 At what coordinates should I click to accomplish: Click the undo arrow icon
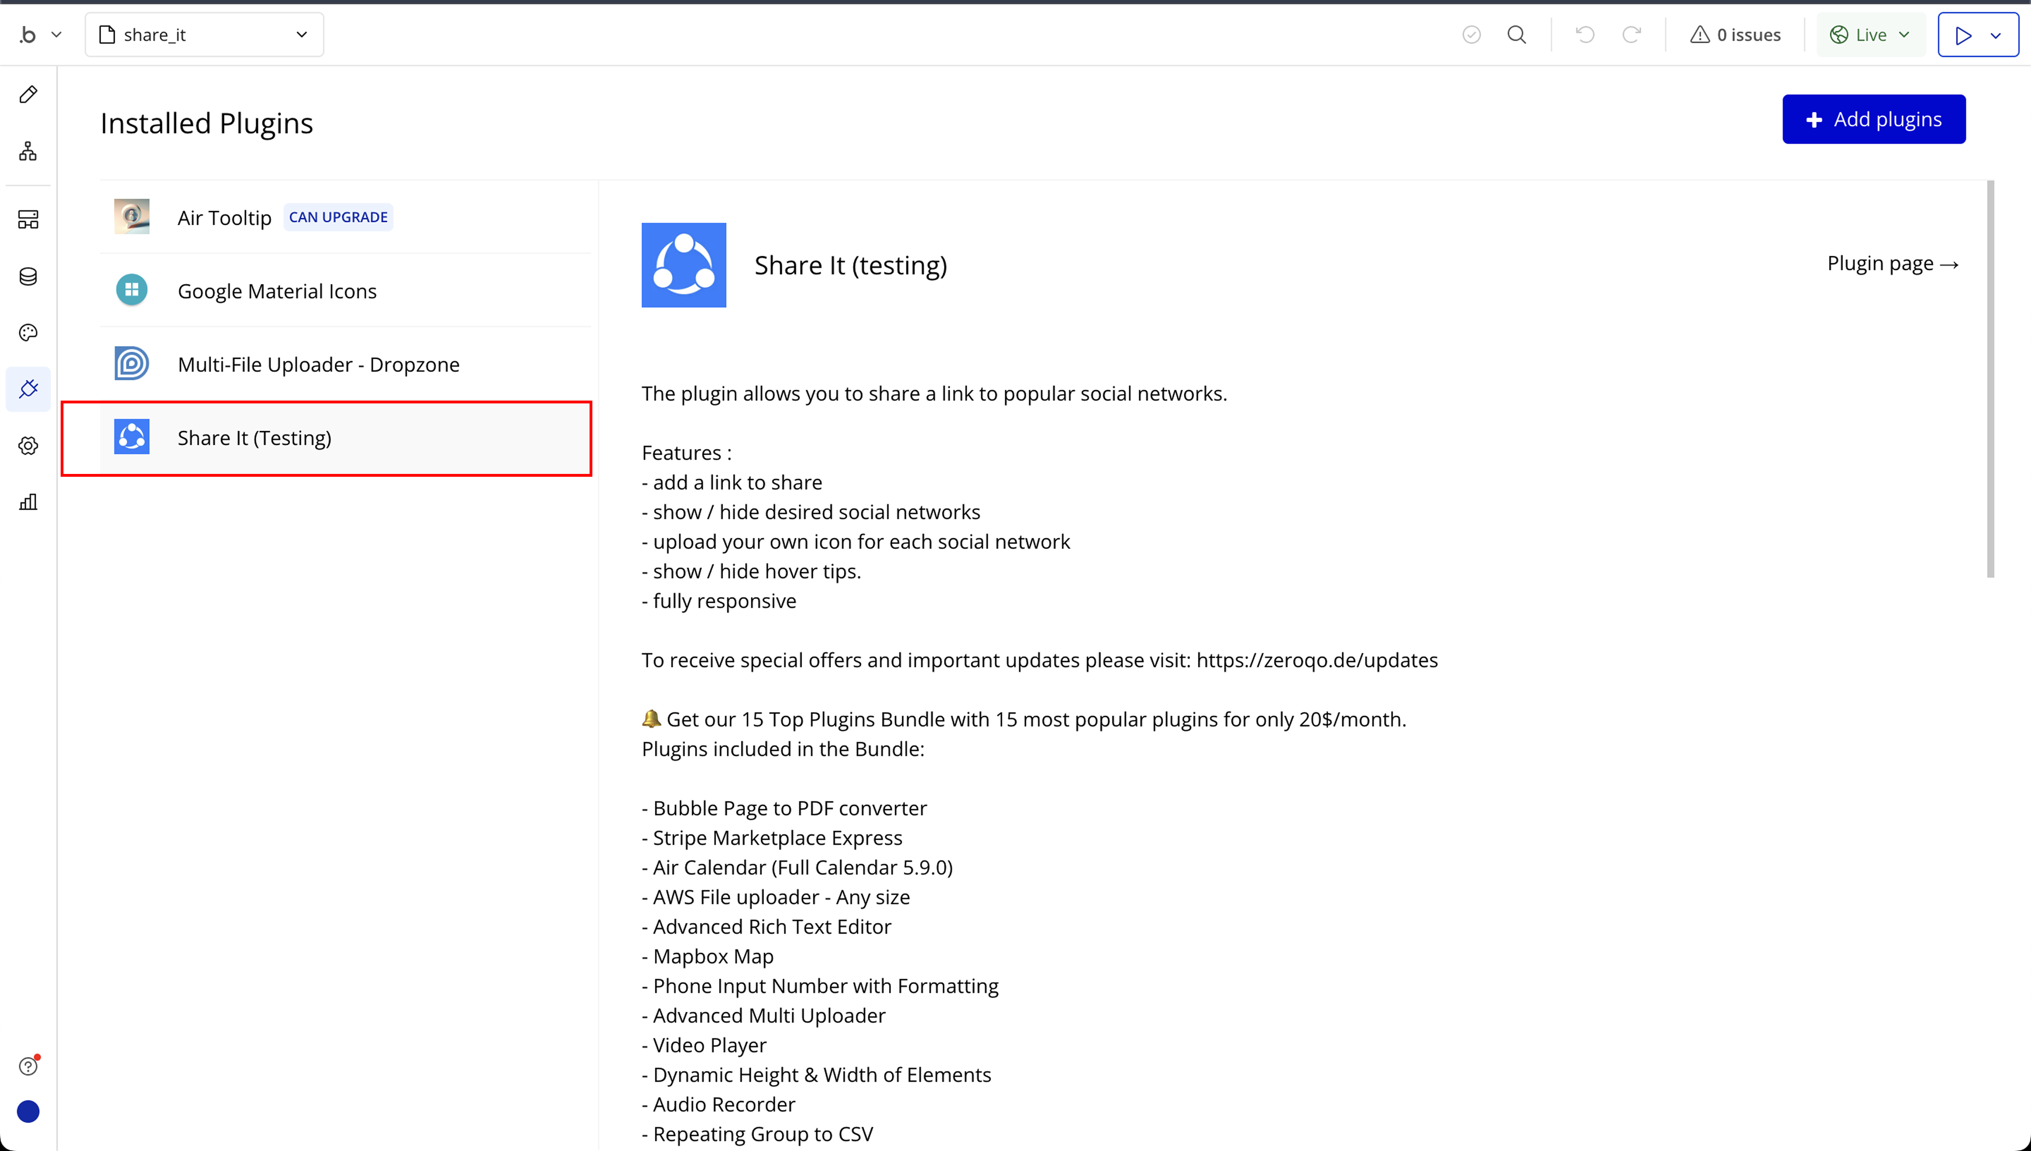[x=1585, y=35]
